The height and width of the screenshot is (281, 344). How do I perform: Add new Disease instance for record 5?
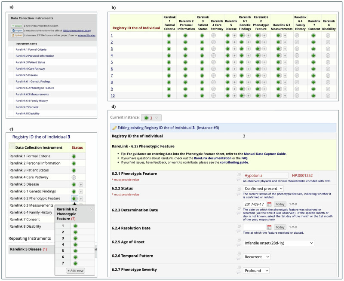click(x=234, y=62)
